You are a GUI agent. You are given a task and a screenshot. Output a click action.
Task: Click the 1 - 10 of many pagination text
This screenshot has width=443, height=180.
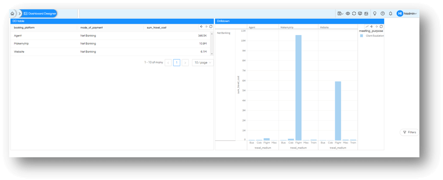(153, 62)
